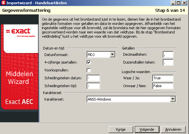Focus the Scheidingsteken tijd field
Viewport: 189px width, 134px height.
(93, 86)
